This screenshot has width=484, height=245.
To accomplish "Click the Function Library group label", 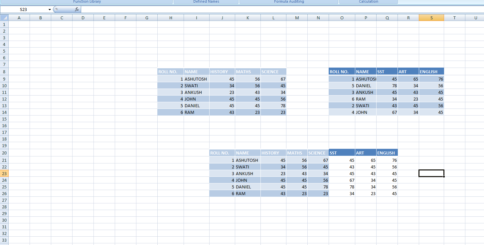I will coord(87,2).
